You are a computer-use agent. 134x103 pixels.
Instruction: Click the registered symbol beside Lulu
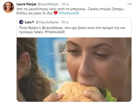33,22
